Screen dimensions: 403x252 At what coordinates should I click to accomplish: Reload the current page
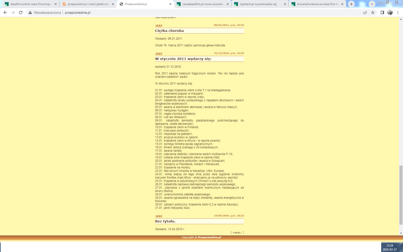[x=20, y=12]
